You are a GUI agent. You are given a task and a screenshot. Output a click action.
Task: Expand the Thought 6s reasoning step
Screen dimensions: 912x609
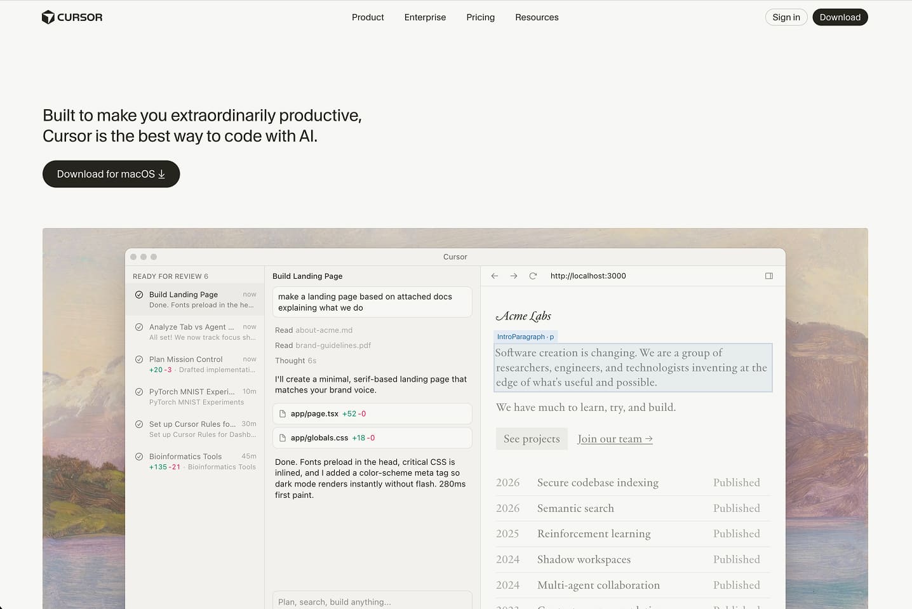click(x=295, y=361)
